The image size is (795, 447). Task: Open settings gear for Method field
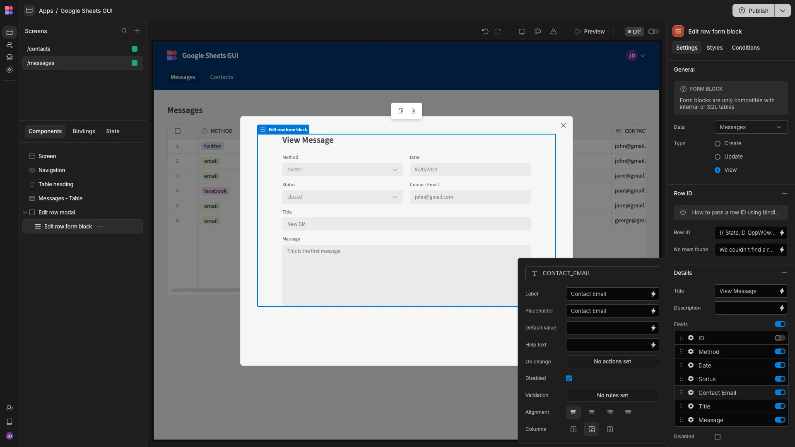[691, 352]
